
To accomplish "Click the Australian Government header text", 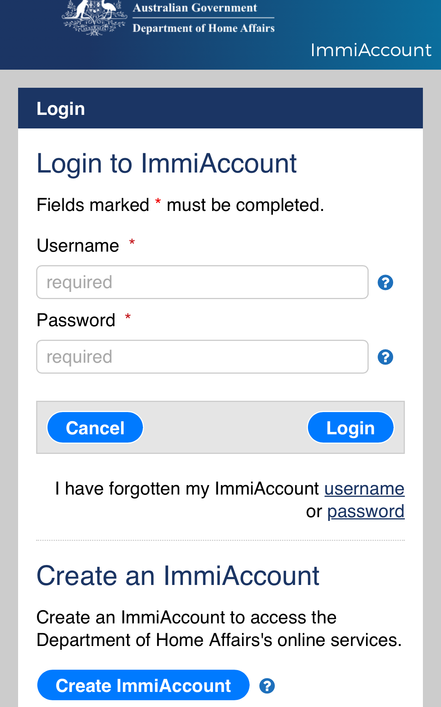I will pos(195,8).
